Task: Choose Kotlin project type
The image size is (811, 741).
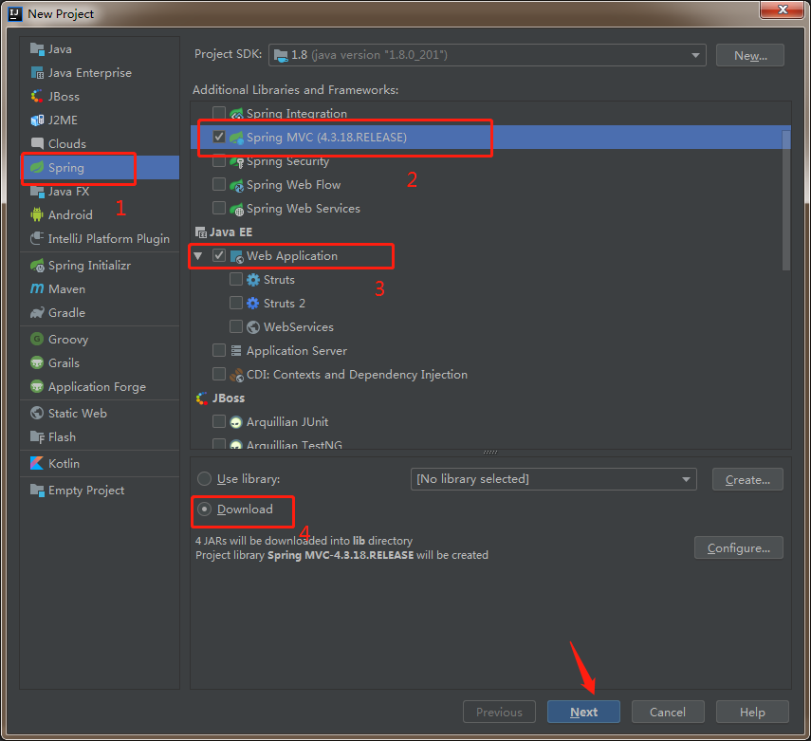Action: click(100, 463)
